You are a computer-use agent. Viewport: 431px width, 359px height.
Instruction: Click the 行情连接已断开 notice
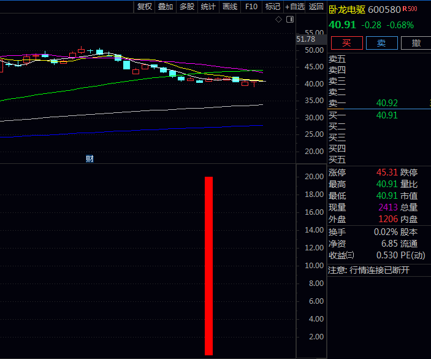[380, 270]
